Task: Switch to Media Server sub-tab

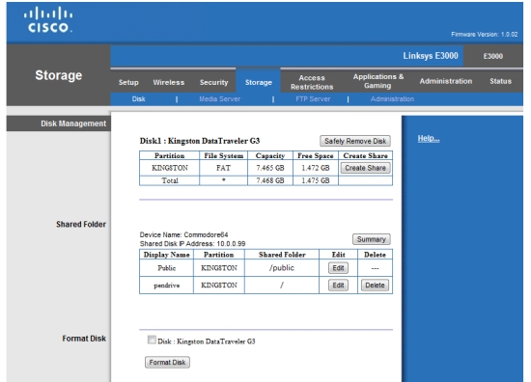Action: [220, 98]
